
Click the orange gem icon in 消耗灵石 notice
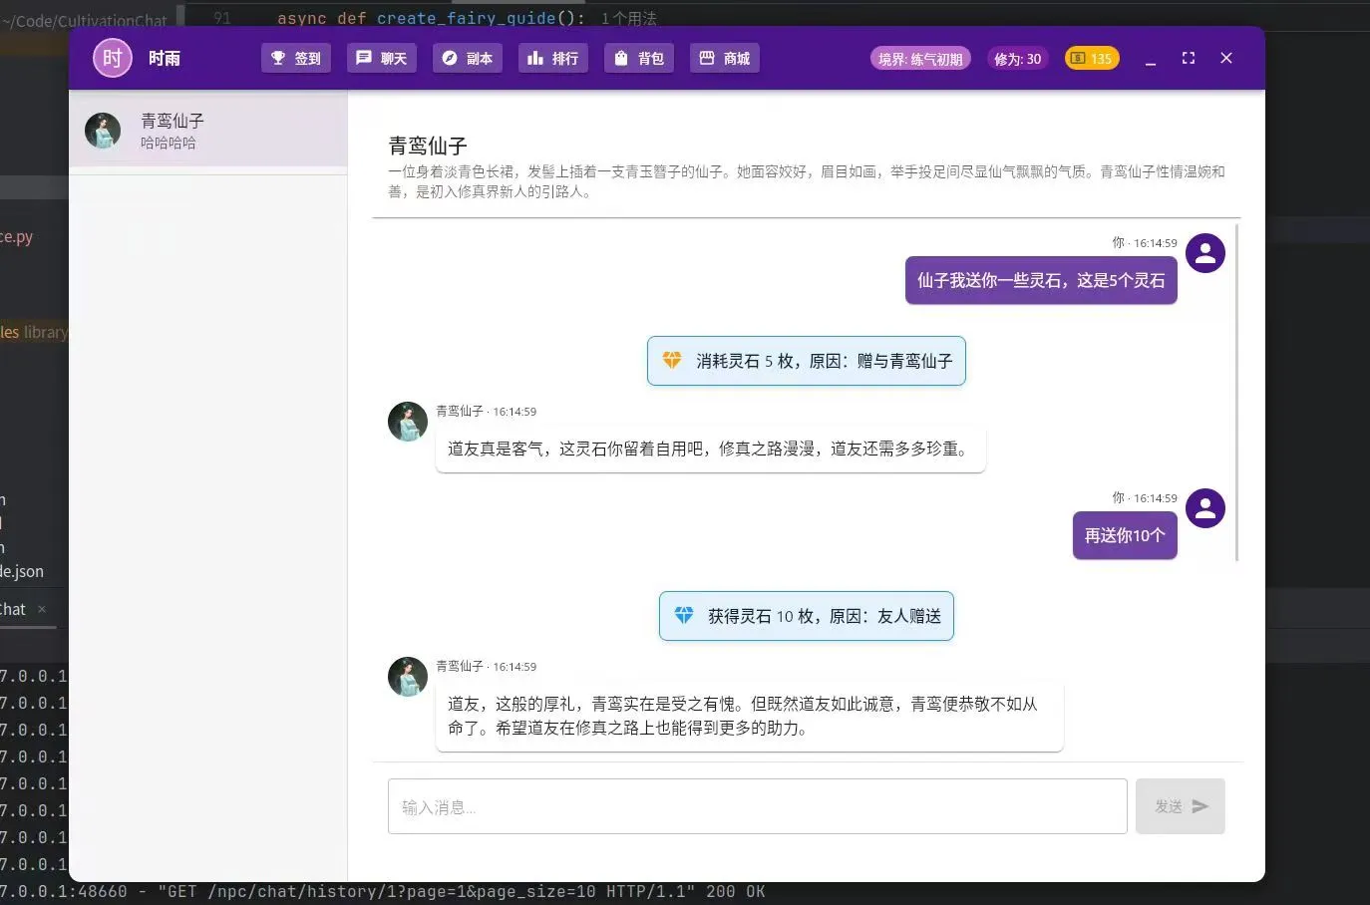pyautogui.click(x=672, y=360)
